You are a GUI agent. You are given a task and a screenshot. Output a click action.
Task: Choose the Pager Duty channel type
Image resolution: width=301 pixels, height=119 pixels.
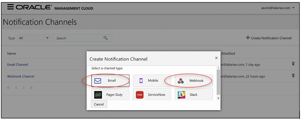coord(110,95)
